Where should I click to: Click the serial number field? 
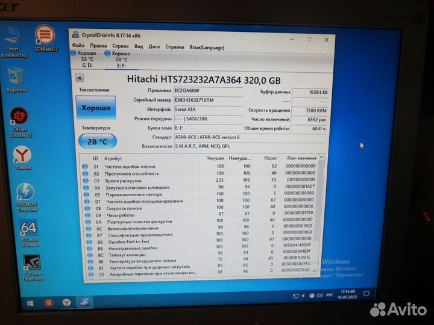pyautogui.click(x=208, y=101)
